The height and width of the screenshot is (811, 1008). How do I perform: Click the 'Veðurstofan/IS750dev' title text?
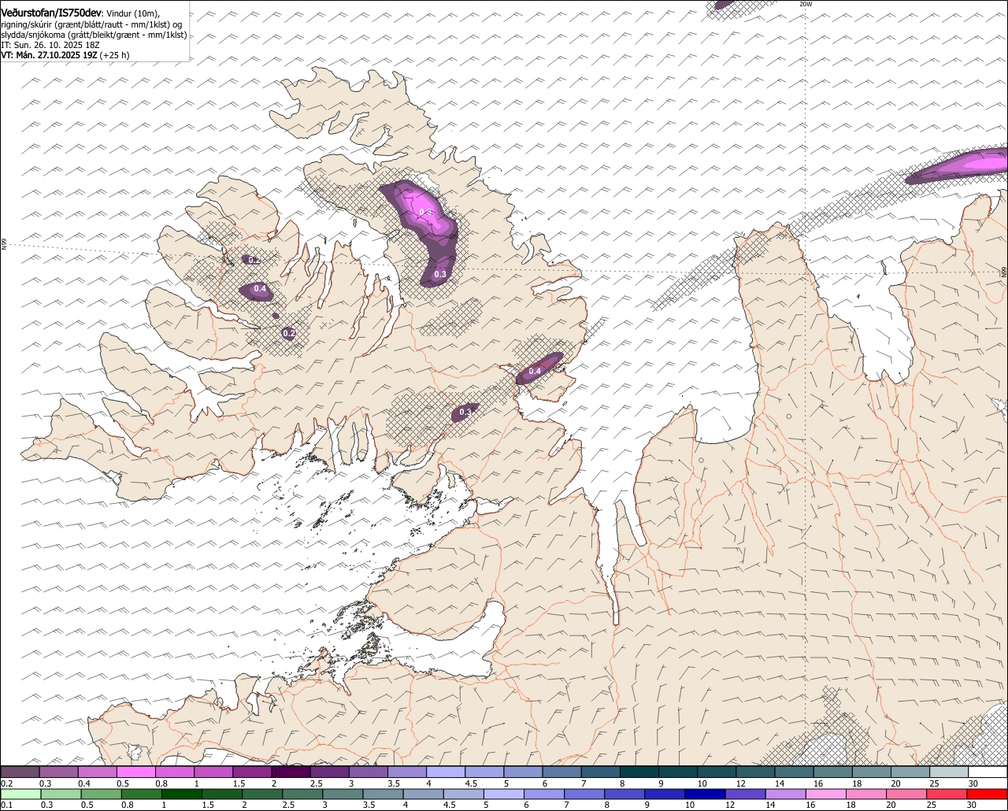point(51,13)
